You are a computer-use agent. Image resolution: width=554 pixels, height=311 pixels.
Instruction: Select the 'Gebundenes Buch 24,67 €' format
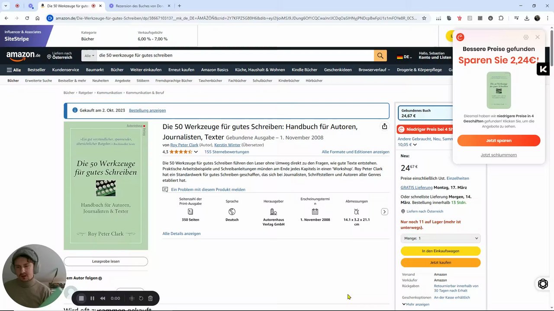coord(425,113)
